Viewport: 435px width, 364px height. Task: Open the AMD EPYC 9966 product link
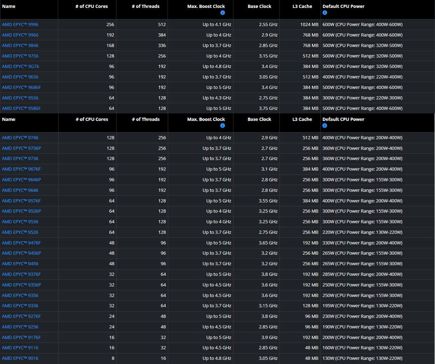20,35
